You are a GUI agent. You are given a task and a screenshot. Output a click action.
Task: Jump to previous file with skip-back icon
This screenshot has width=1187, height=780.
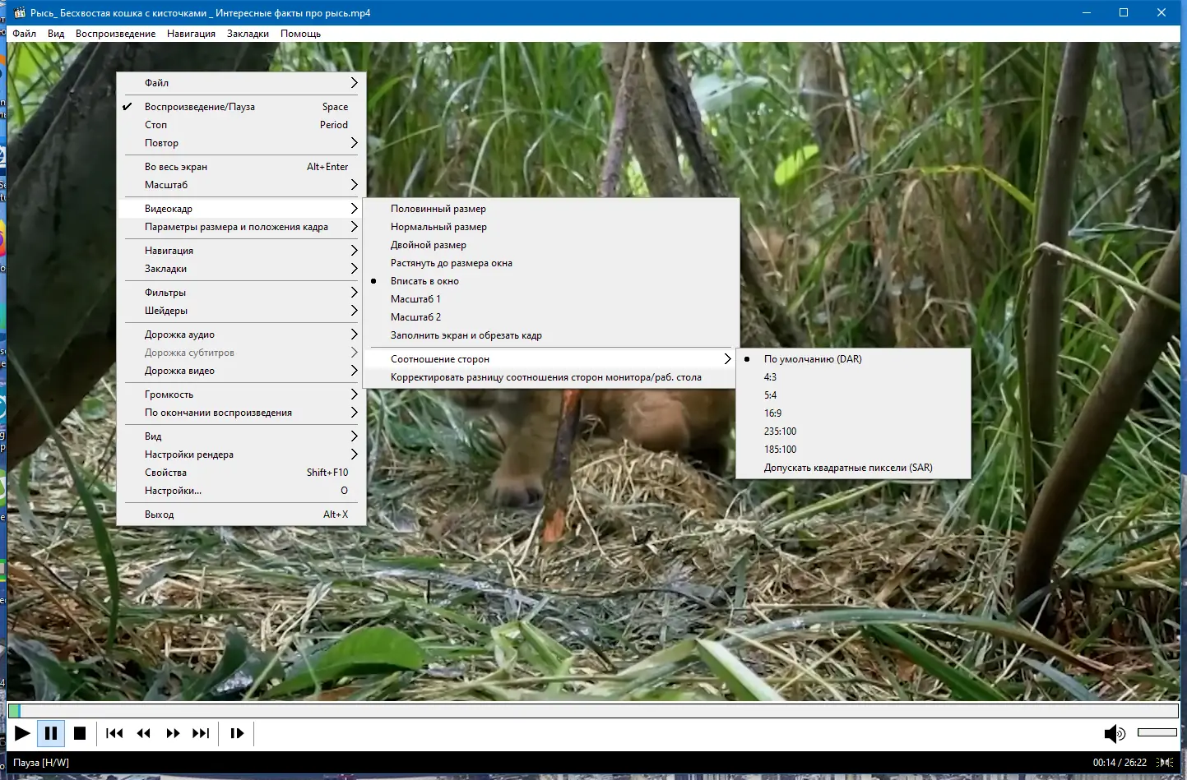114,733
